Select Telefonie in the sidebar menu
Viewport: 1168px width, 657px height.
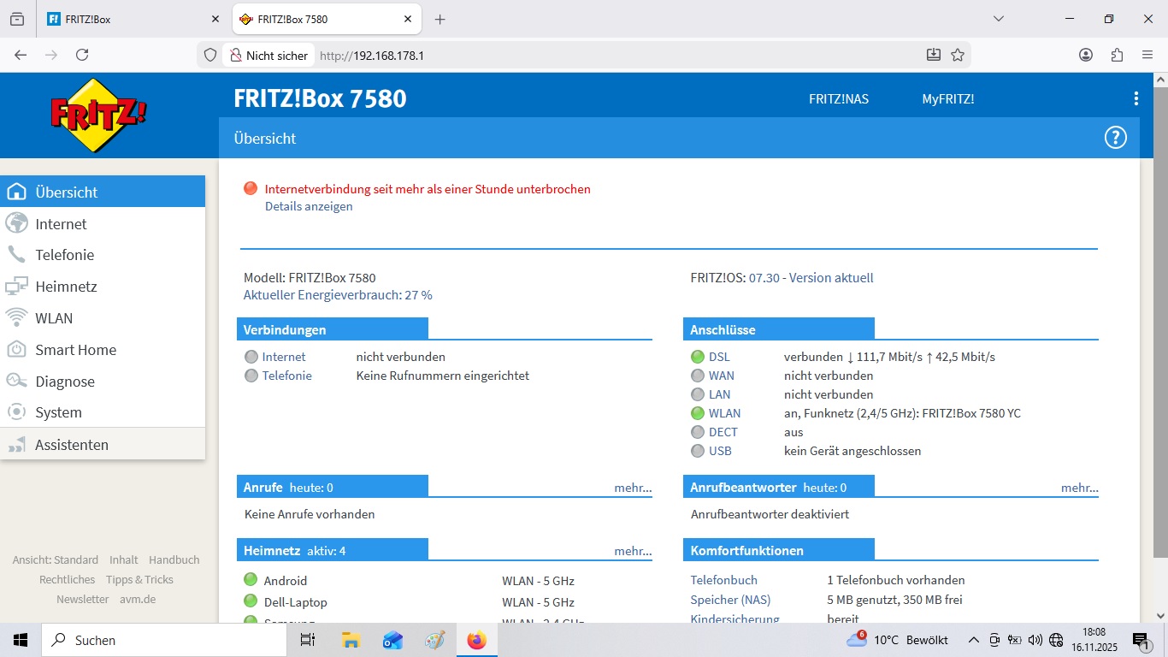pyautogui.click(x=103, y=255)
